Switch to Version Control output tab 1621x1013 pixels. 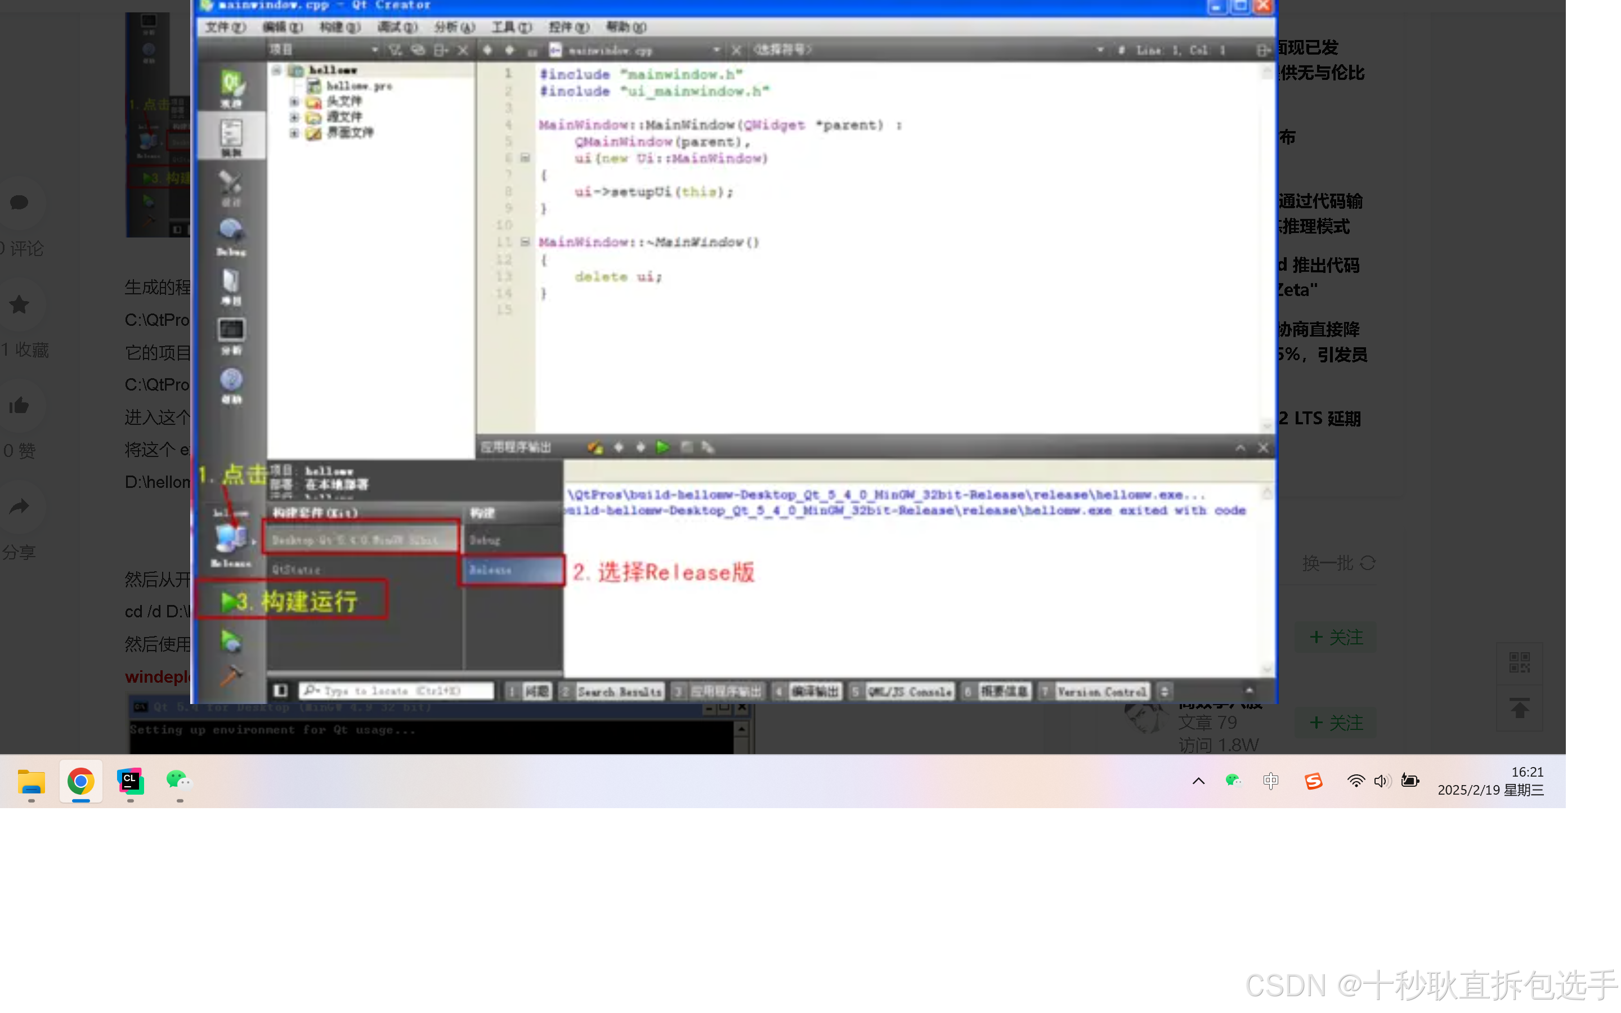tap(1095, 692)
